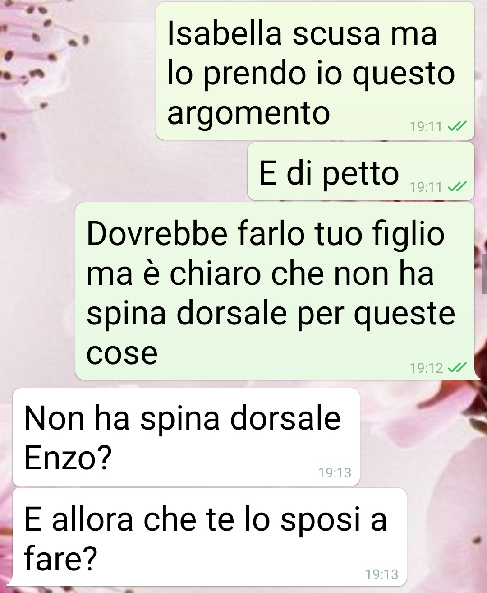Viewport: 487px width, 593px height.
Task: Select the 'Dovrebbe farlo tuo figlio' message bubble
Action: click(275, 291)
